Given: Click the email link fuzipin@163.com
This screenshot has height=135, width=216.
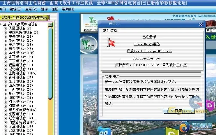Looking at the screenshot, I should (x=149, y=51).
